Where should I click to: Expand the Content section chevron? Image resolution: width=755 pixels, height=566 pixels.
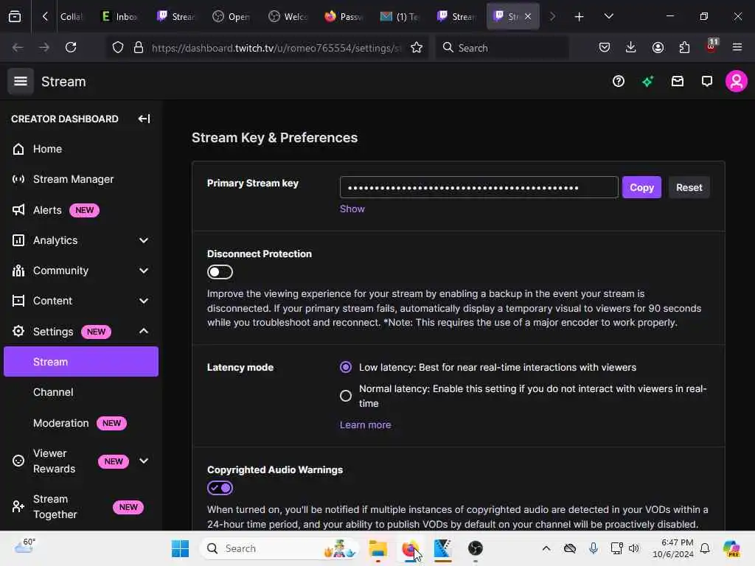144,301
